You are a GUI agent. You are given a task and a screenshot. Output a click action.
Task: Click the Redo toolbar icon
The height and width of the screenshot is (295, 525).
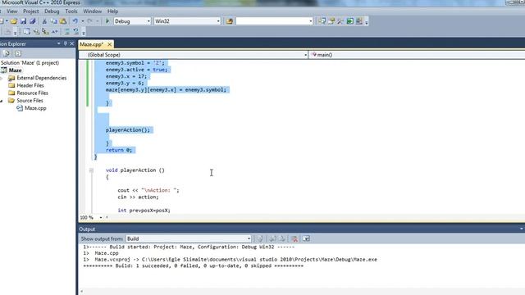89,21
